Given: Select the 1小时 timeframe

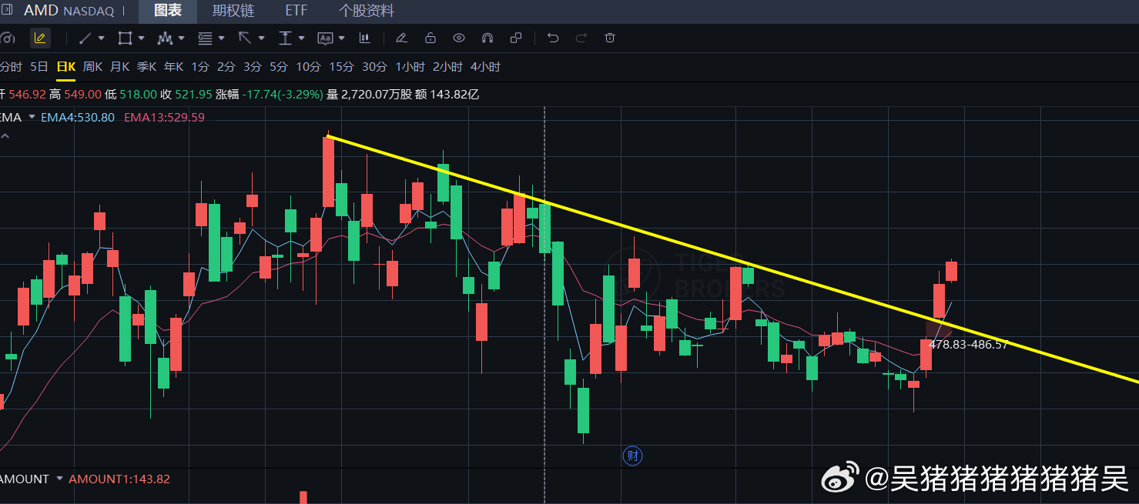Looking at the screenshot, I should tap(410, 67).
